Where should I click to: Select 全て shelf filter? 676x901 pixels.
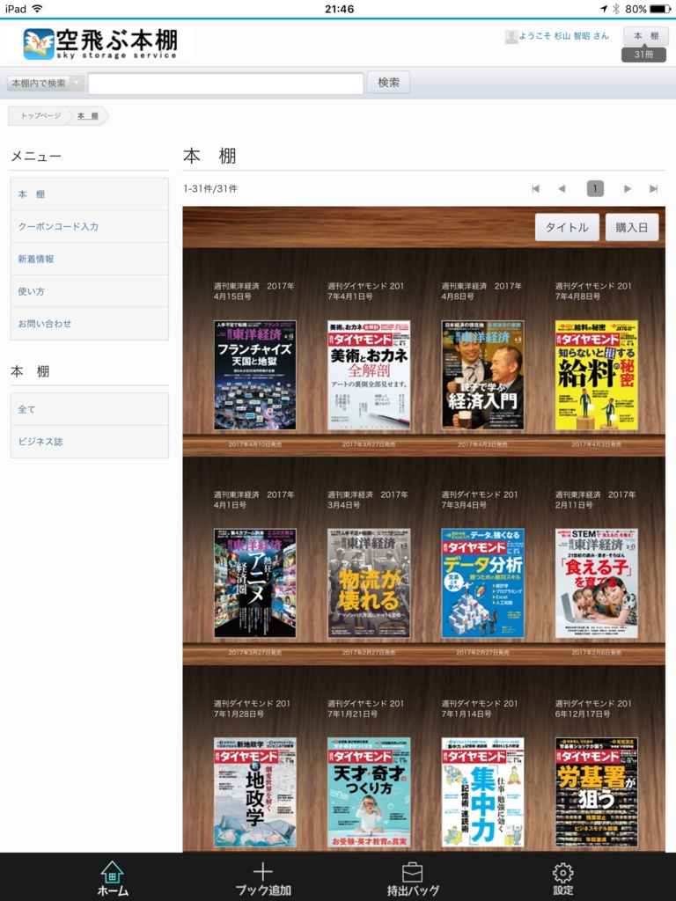point(89,409)
